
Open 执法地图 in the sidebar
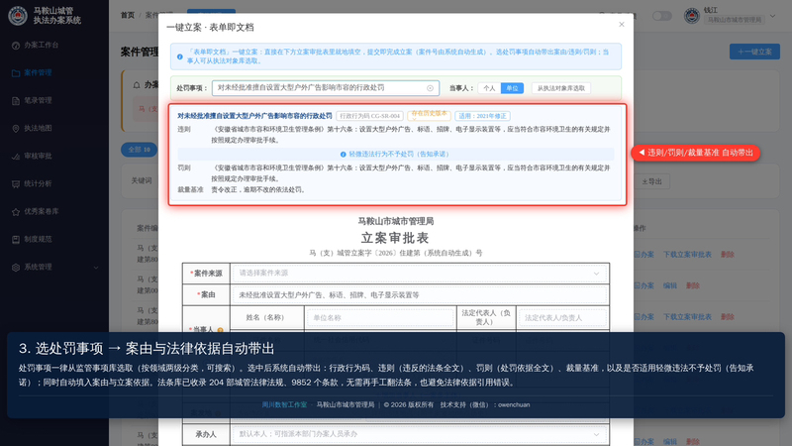tap(38, 129)
